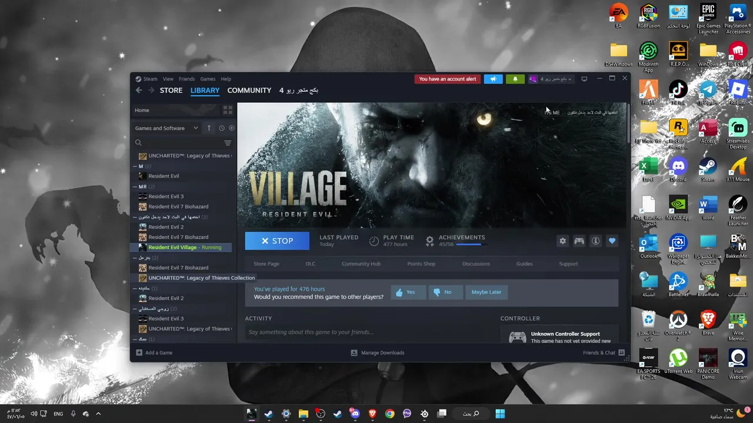Screen dimensions: 753x423
Task: Open the Help menu
Action: (226, 79)
